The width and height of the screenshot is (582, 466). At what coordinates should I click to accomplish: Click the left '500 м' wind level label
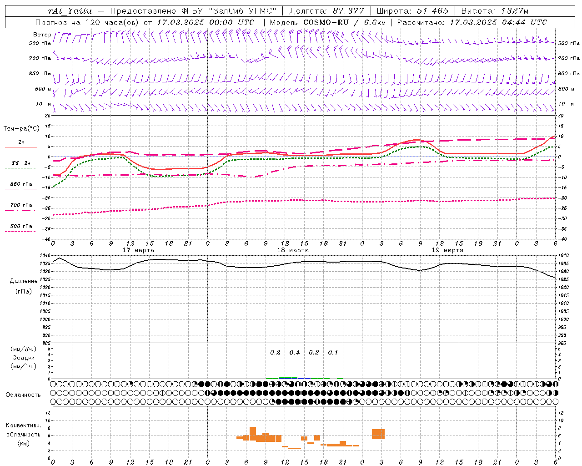(44, 89)
